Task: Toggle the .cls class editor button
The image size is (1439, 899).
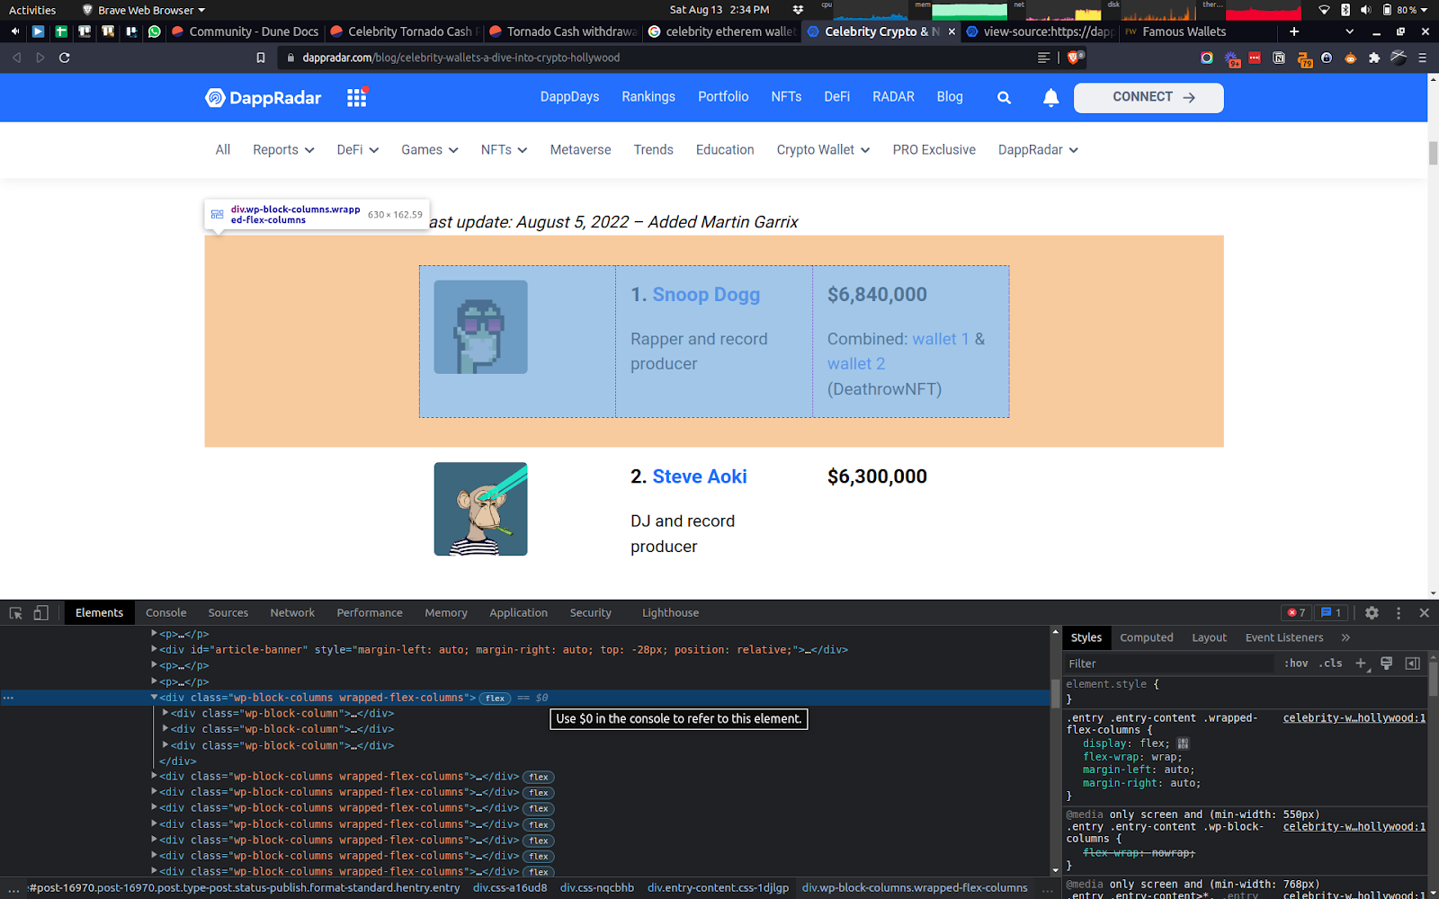Action: click(1331, 663)
